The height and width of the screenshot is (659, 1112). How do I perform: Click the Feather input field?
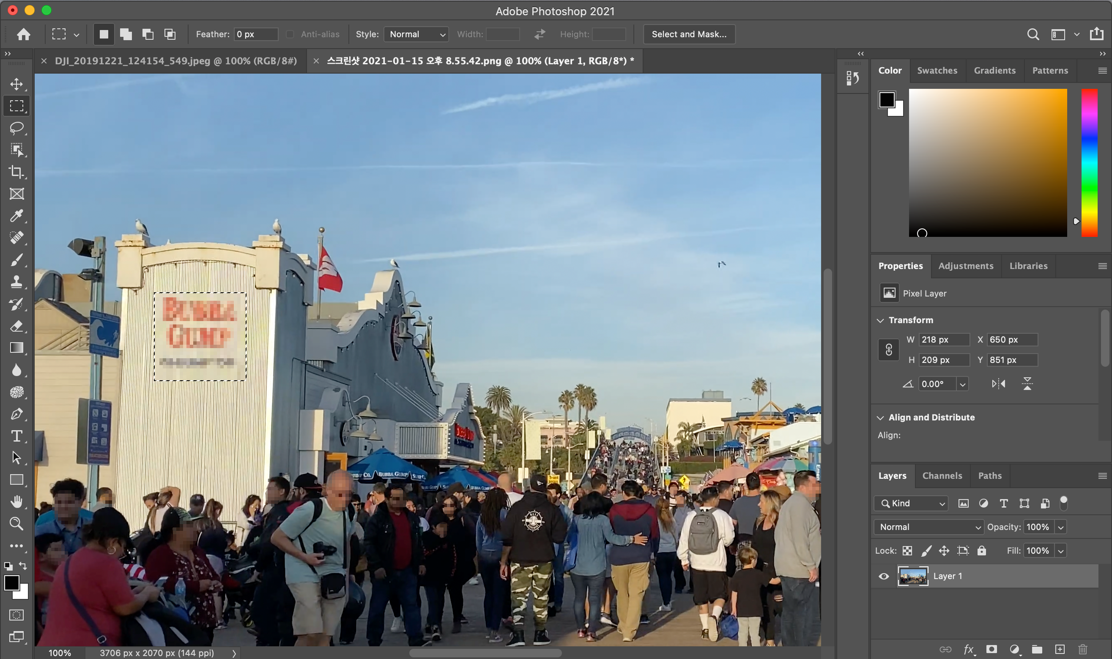pos(256,34)
